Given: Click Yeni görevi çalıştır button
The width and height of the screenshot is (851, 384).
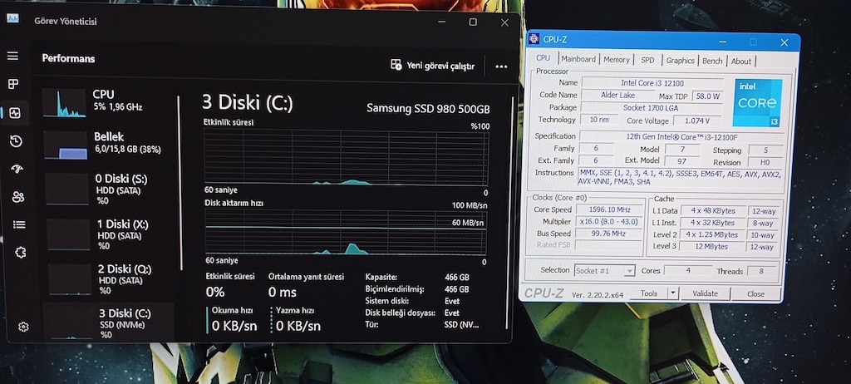Looking at the screenshot, I should tap(432, 66).
